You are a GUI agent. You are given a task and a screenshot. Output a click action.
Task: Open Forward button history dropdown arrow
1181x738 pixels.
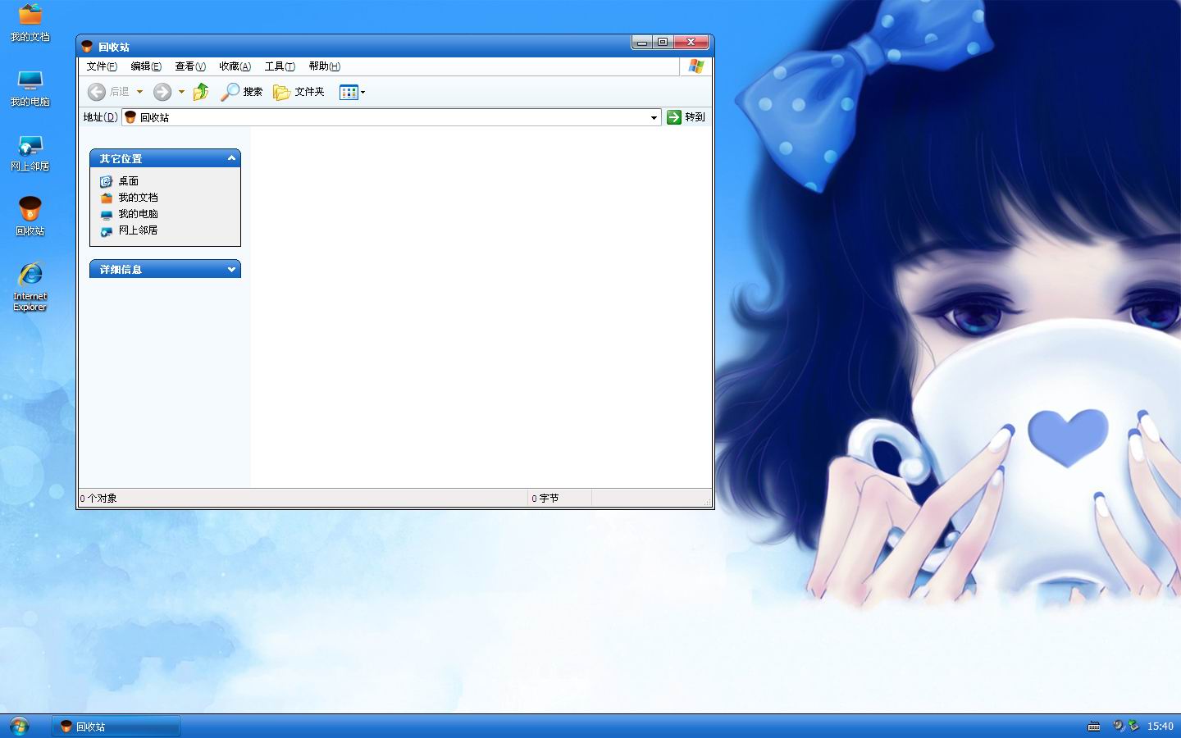(181, 92)
